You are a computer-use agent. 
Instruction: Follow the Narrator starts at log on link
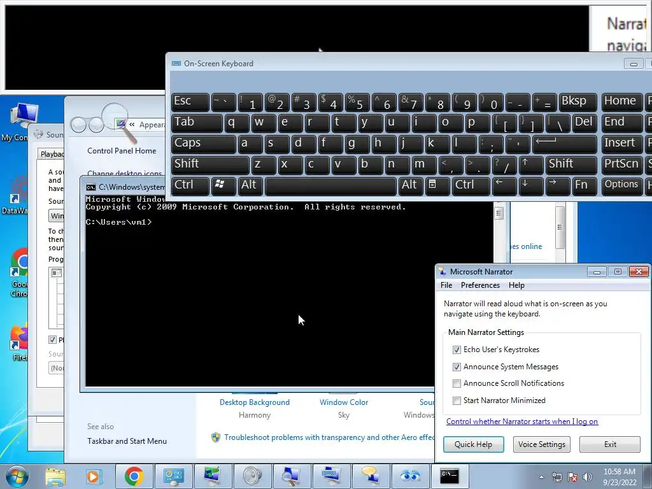(522, 422)
